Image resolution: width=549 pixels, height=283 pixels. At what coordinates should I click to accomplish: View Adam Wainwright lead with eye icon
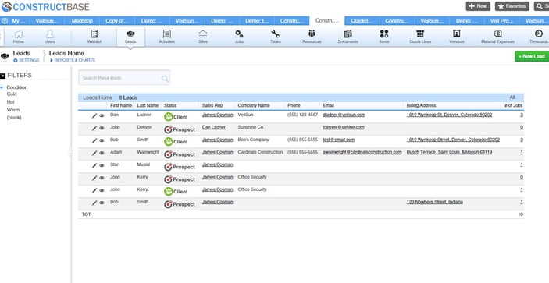pos(102,153)
